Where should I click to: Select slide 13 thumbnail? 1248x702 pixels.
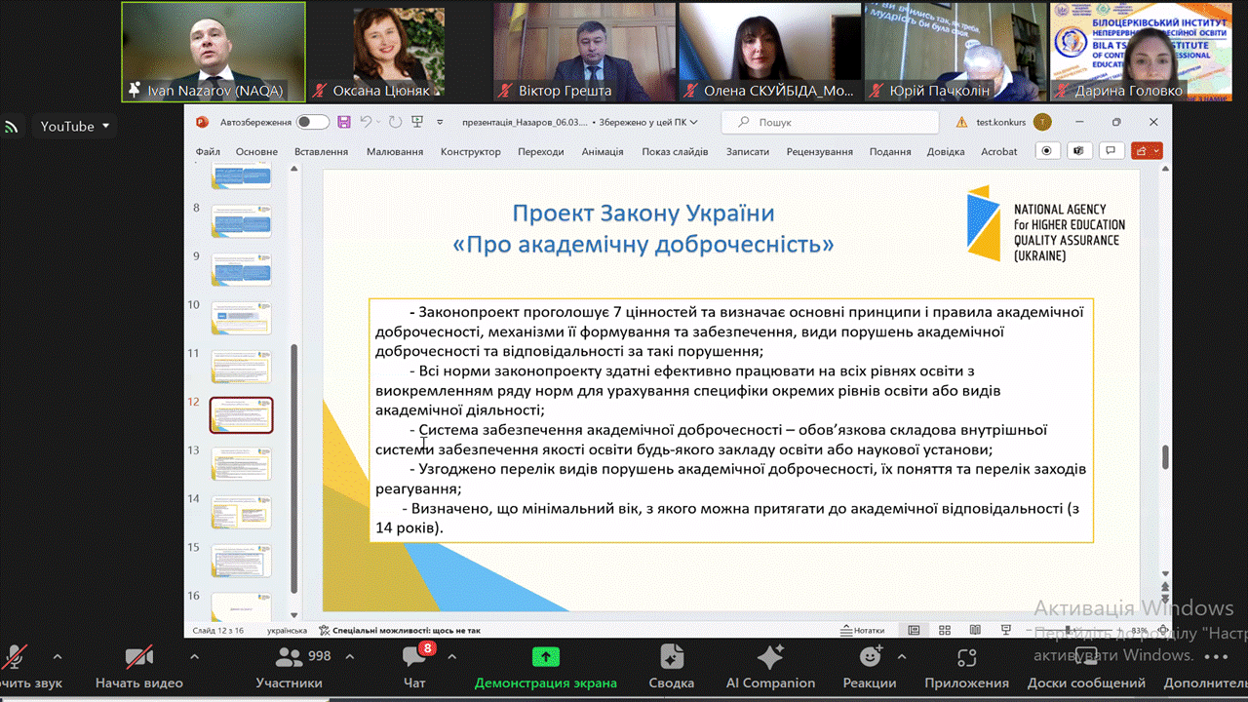(x=242, y=463)
